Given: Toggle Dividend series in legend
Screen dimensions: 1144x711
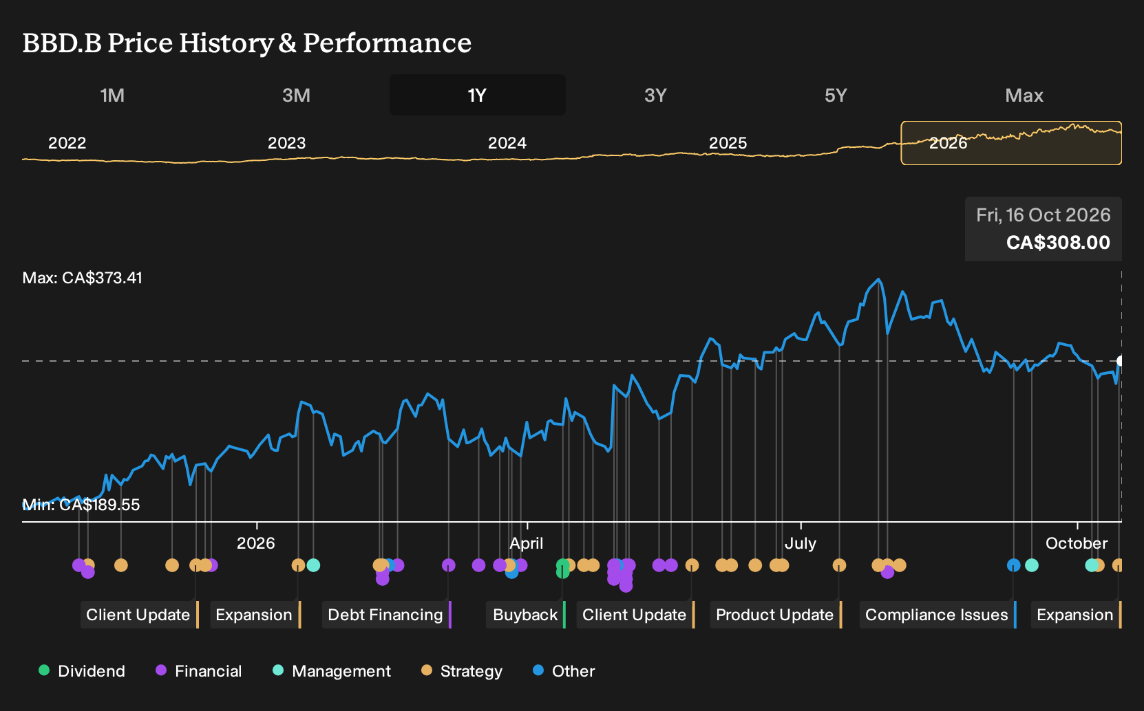Looking at the screenshot, I should 82,671.
